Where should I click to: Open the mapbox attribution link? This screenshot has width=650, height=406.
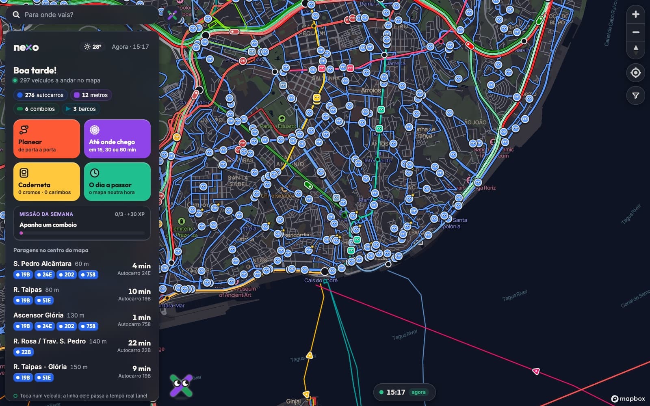[x=628, y=399]
